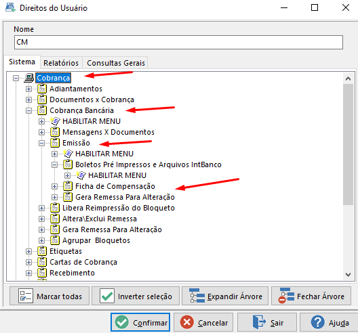Click inside the Nome input field
The width and height of the screenshot is (358, 333).
coord(178,42)
